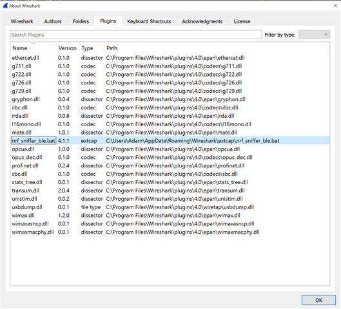
Task: Sort plugins by Name column header
Action: point(34,48)
